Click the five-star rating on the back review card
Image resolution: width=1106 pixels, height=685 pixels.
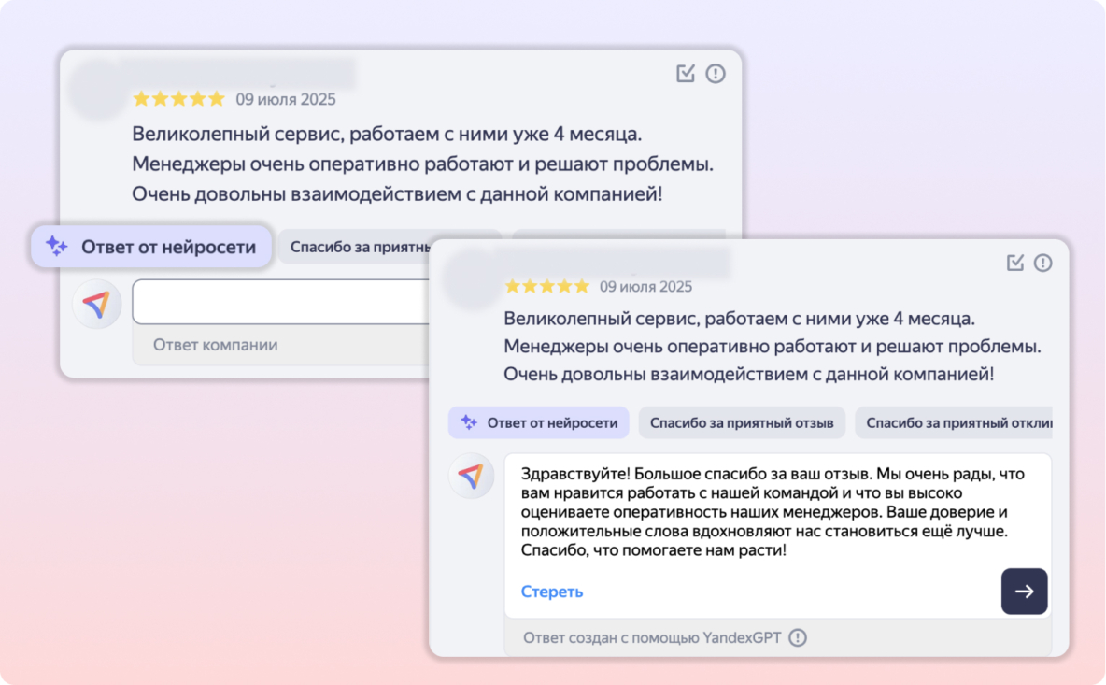point(178,99)
